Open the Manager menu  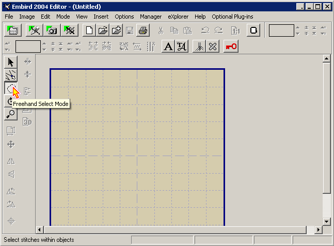pos(151,17)
